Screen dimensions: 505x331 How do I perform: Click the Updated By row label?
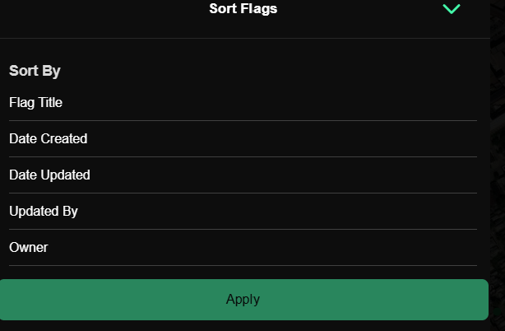click(x=44, y=212)
